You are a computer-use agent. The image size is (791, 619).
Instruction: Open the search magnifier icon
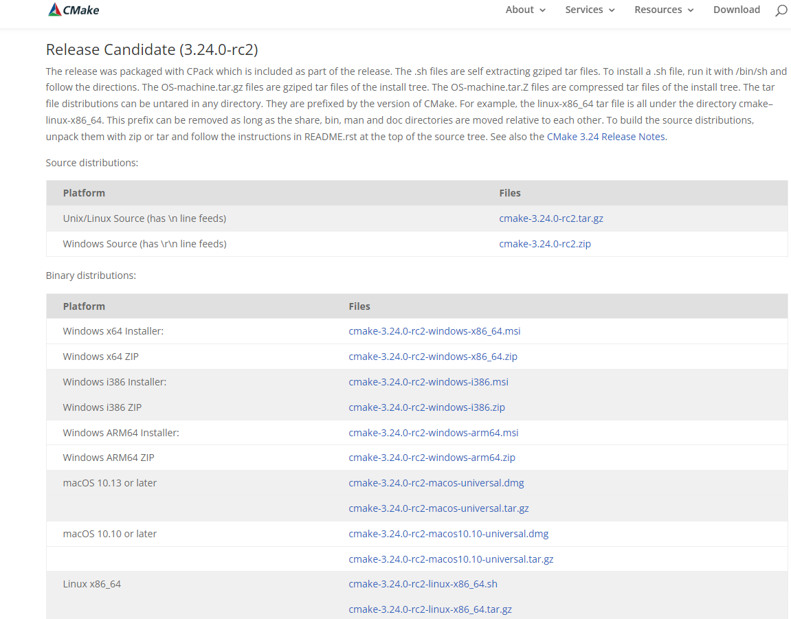[781, 10]
